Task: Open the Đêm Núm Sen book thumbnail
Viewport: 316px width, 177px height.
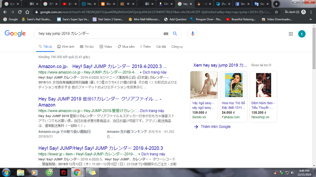Action: (x=263, y=85)
